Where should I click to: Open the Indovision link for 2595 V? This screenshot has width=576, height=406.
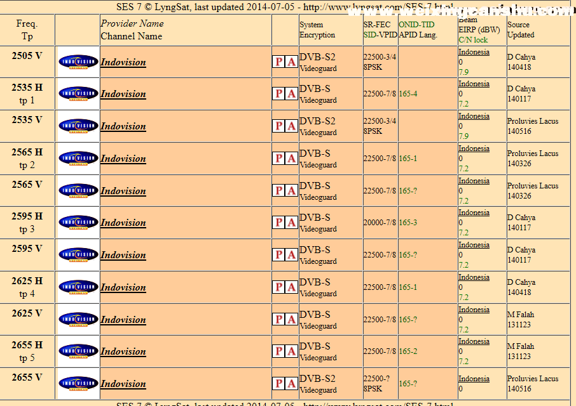pyautogui.click(x=123, y=255)
